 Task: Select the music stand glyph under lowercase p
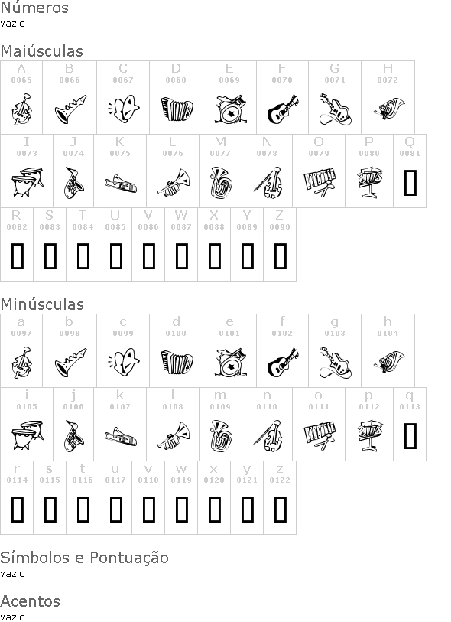tap(370, 436)
